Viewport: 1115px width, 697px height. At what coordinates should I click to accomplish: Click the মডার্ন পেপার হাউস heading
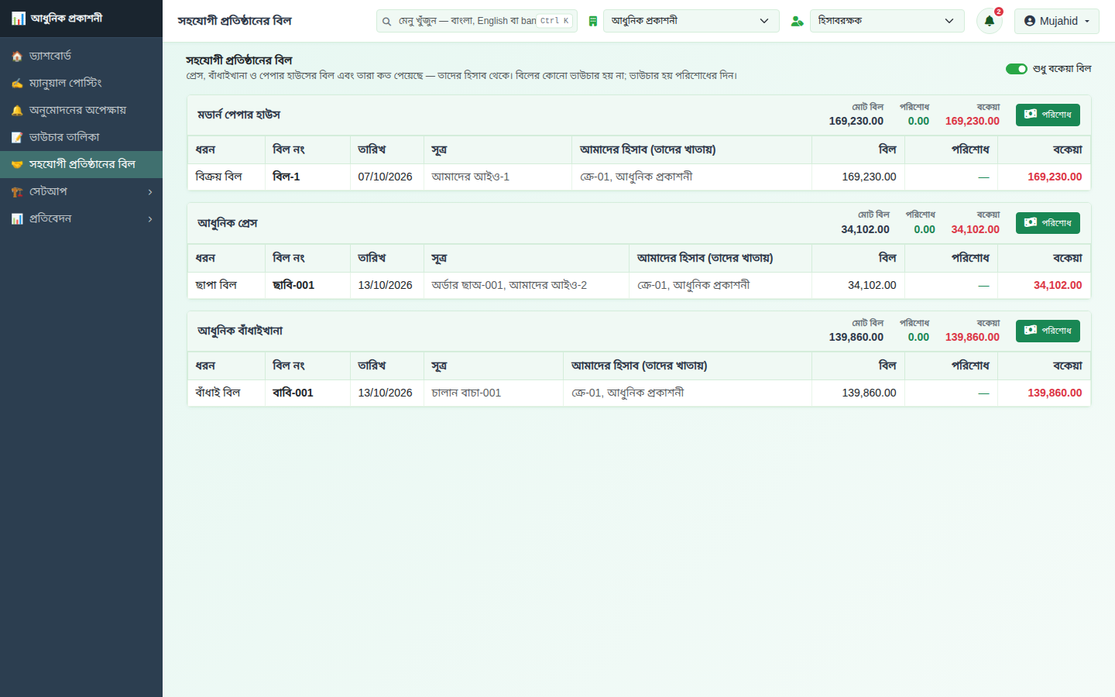[238, 115]
